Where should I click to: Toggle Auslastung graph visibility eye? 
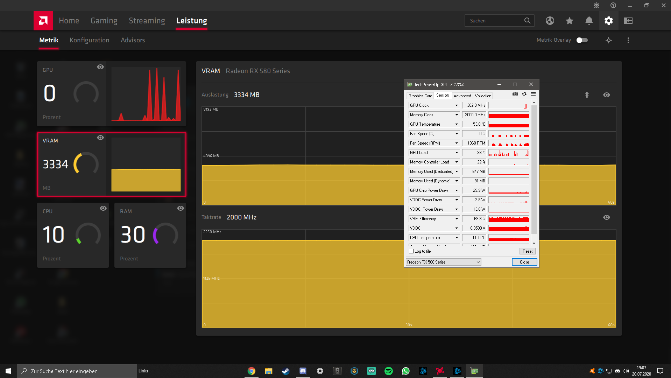coord(607,95)
